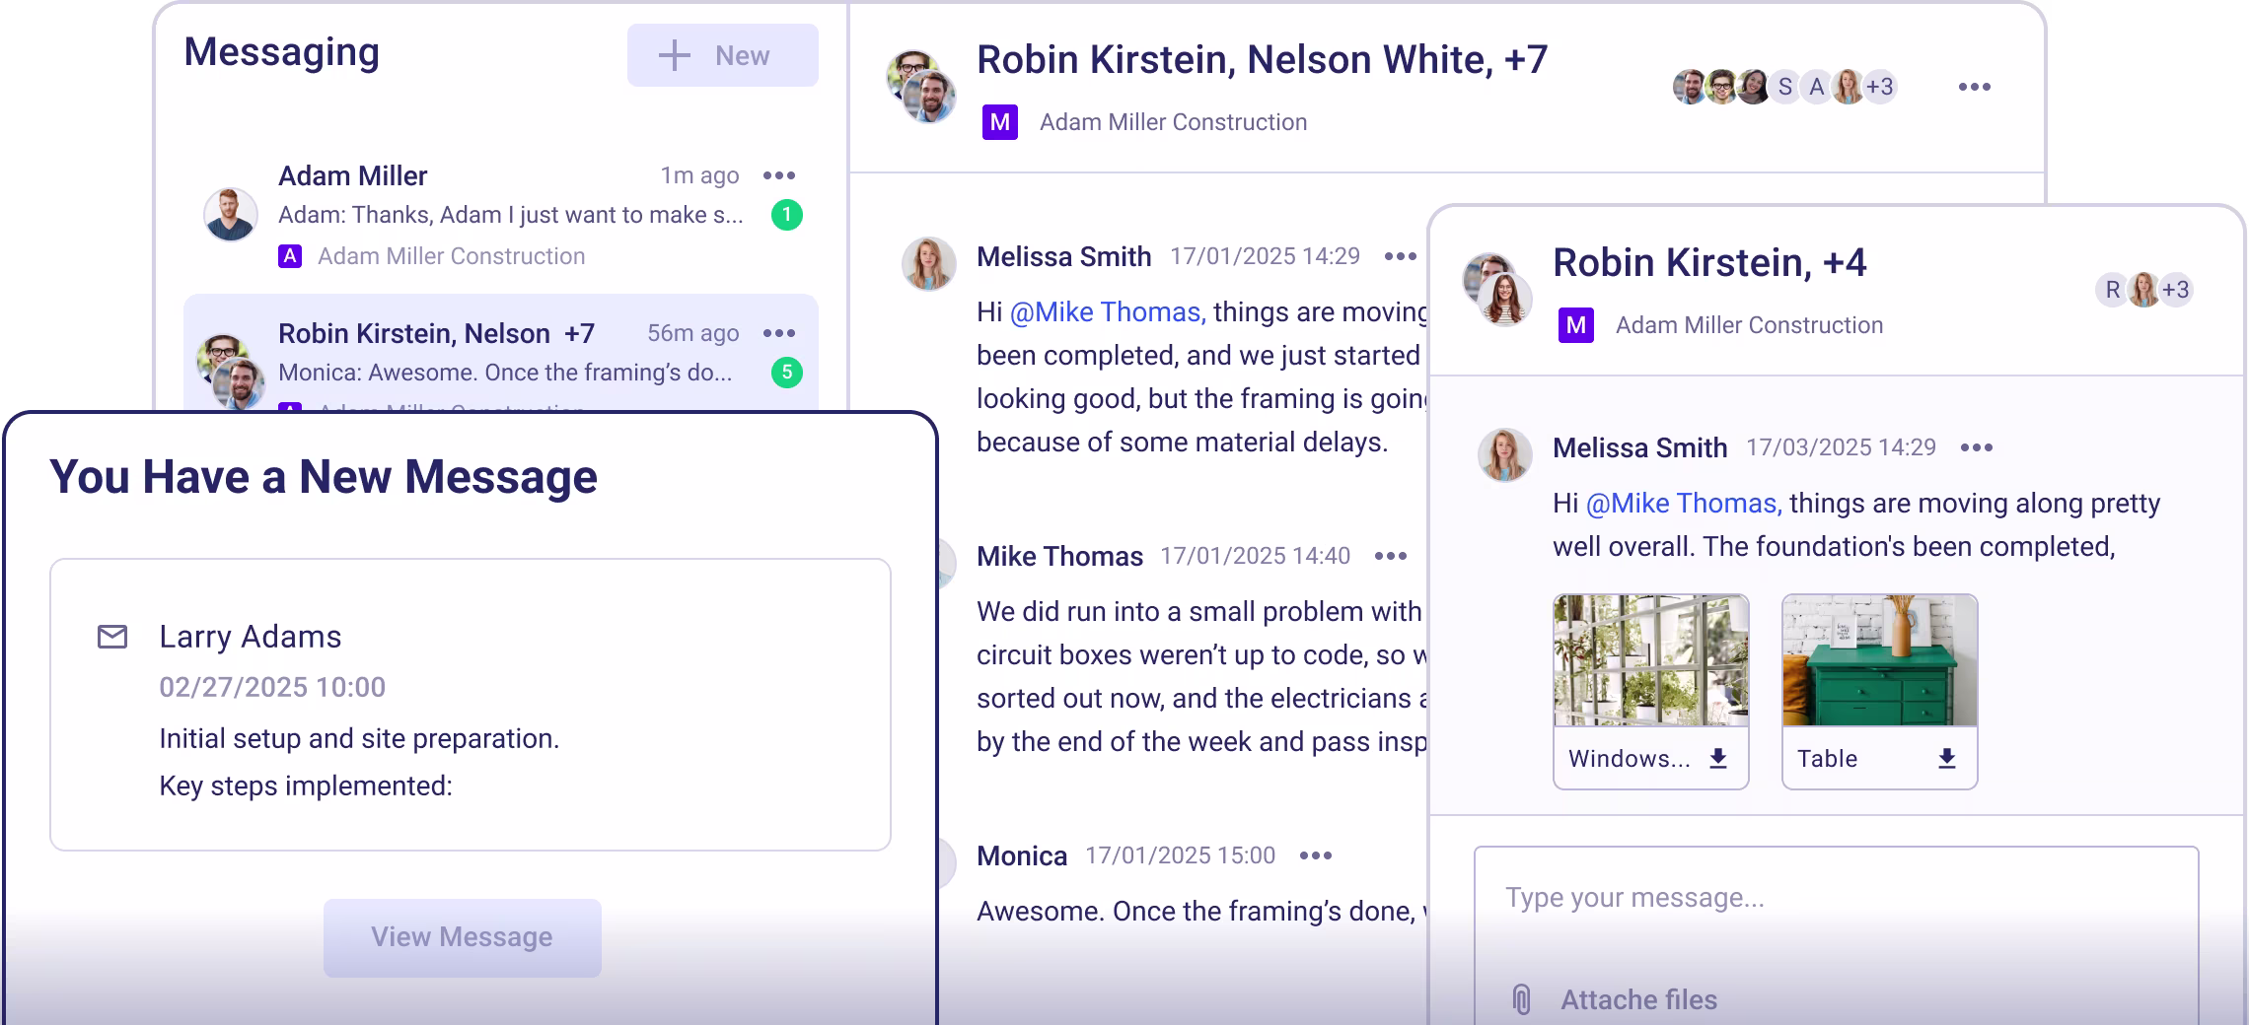Image resolution: width=2249 pixels, height=1025 pixels.
Task: Click the envelope icon beside Larry Adams
Action: [112, 637]
